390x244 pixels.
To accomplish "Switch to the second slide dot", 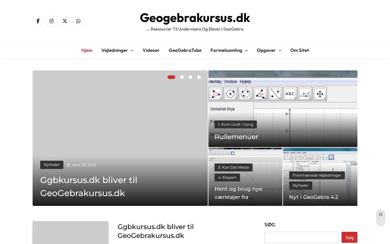I will (182, 77).
